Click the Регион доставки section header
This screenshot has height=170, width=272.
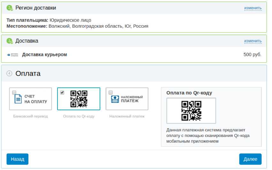coord(36,8)
